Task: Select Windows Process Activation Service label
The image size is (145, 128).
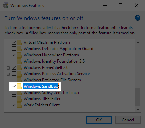Action: 57,74
